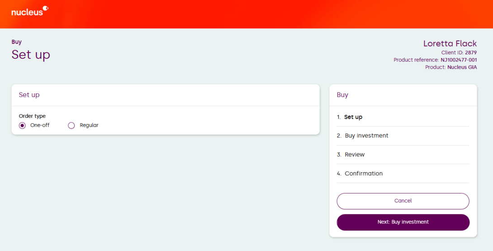The image size is (493, 251).
Task: Click the large 'Set up' page heading
Action: point(31,54)
